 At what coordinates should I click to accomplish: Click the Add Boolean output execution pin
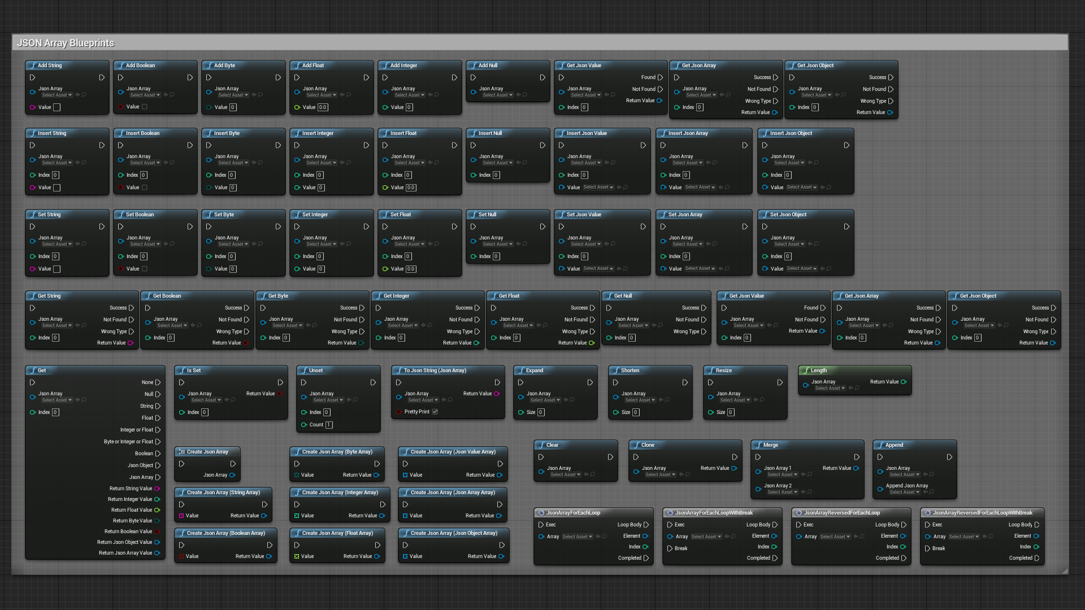point(190,77)
